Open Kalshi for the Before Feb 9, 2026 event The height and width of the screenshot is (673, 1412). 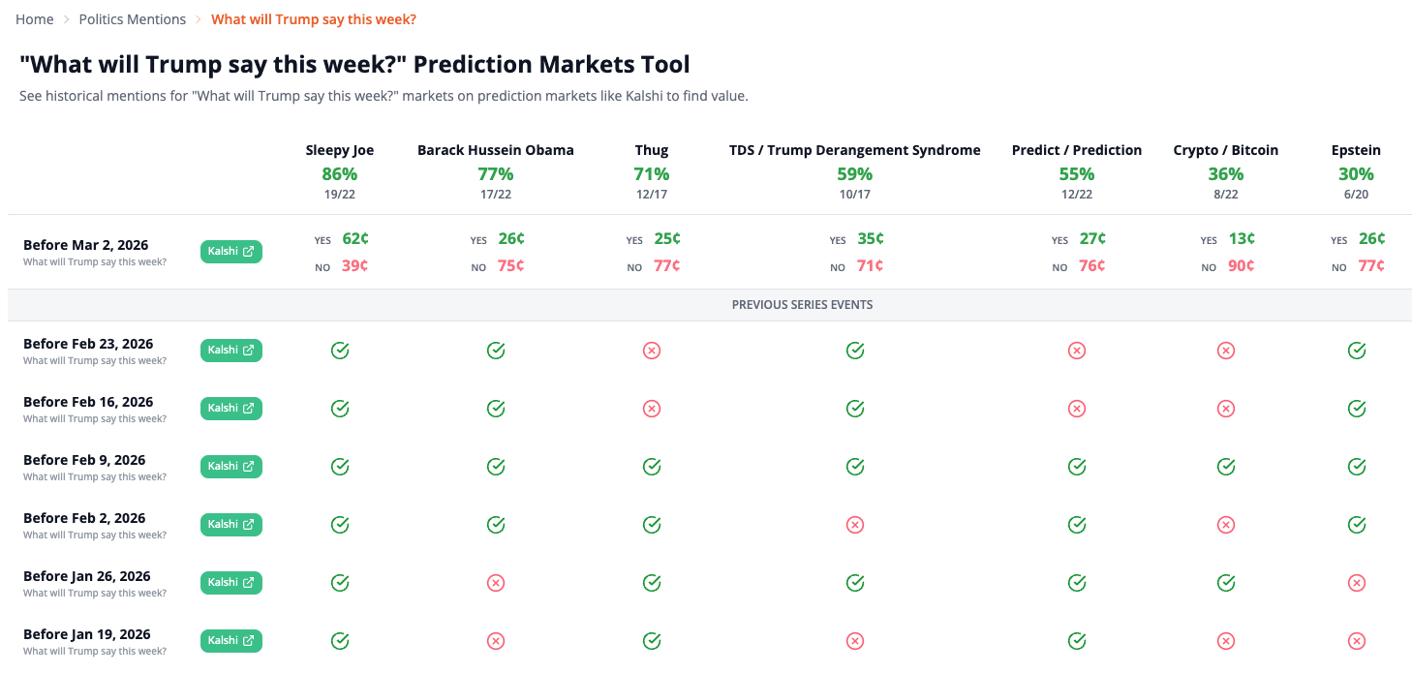pos(231,466)
